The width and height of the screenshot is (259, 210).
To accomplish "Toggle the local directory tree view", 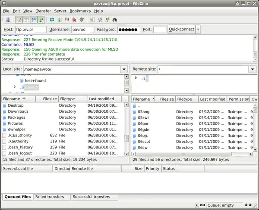I will point(26,20).
